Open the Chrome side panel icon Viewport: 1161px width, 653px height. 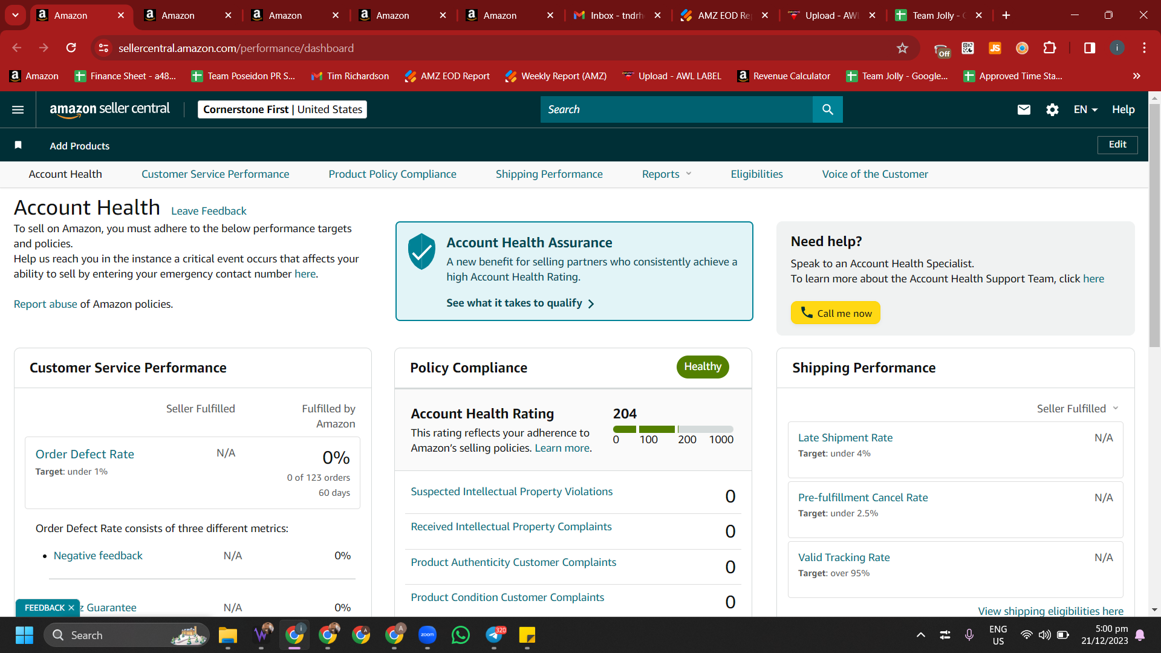point(1090,48)
